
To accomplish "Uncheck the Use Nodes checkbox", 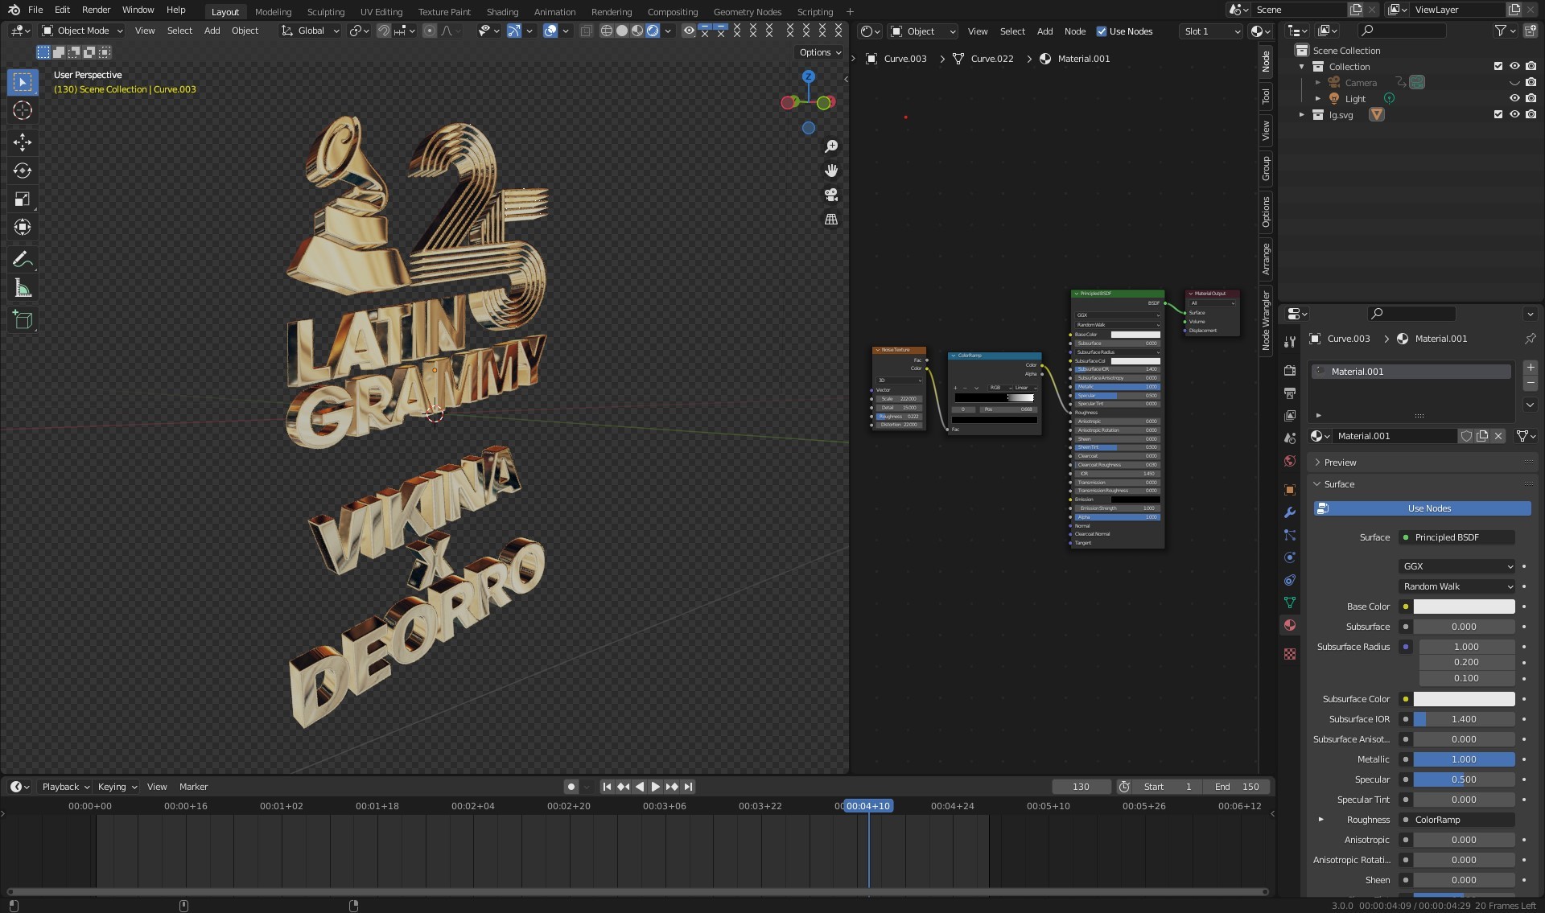I will [1102, 31].
